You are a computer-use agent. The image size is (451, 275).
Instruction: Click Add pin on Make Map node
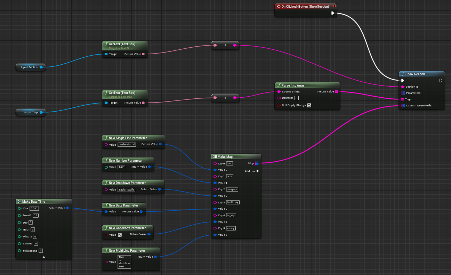pos(257,171)
